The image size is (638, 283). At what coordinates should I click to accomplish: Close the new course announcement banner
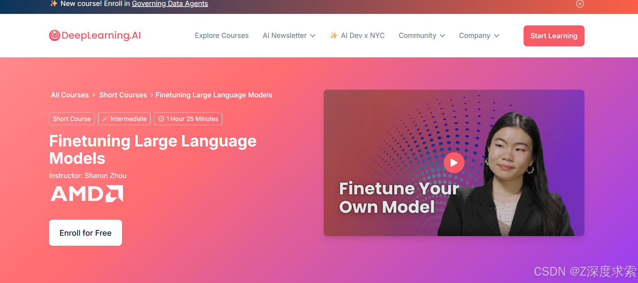580,4
